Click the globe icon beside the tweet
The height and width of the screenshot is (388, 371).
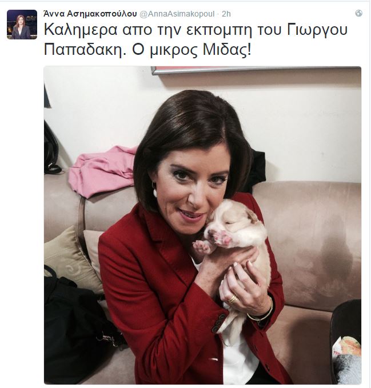coord(358,13)
